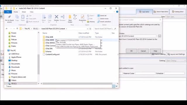Switch to Catalog Editor tab
Image resolution: width=187 pixels, height=105 pixels.
click(178, 12)
